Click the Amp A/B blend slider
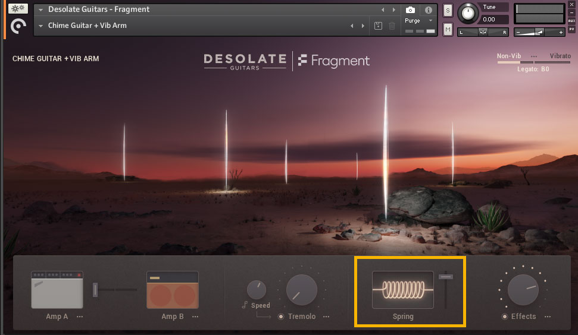Viewport: 578px width, 335px height. pos(115,290)
